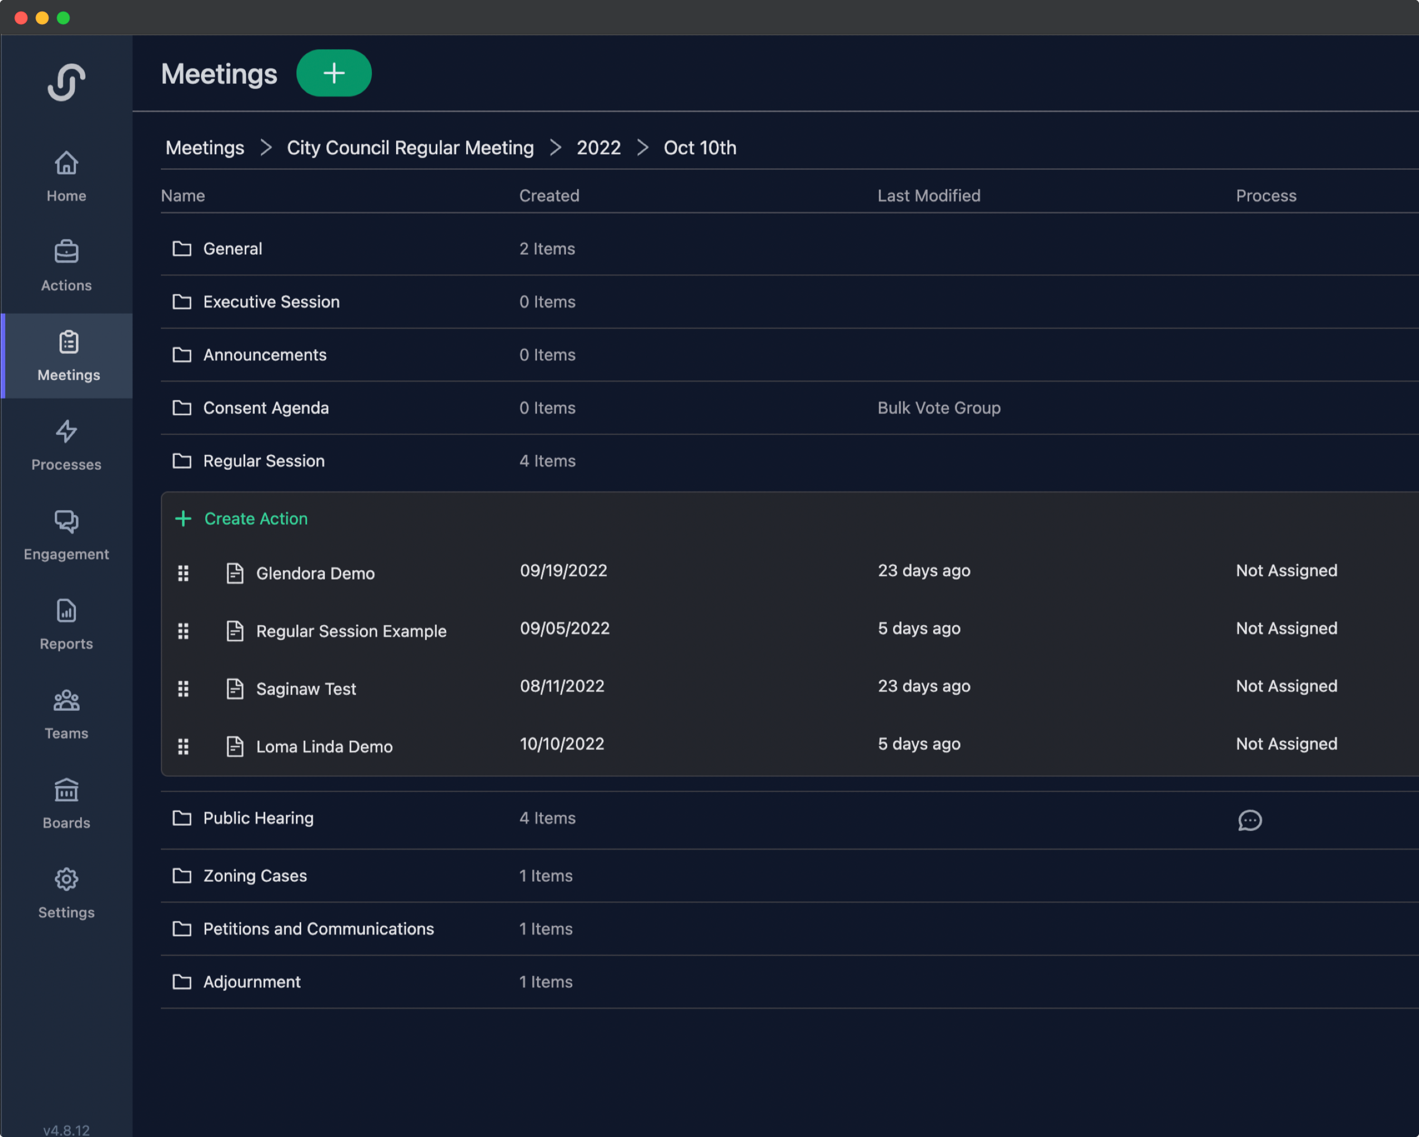Click the 2022 breadcrumb link
1419x1137 pixels.
[598, 147]
